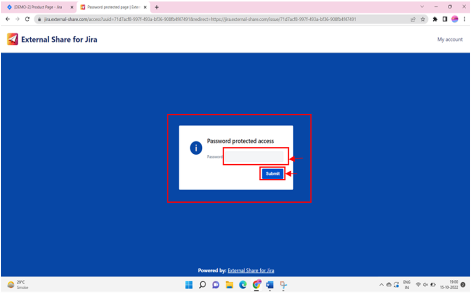Open taskbar Search
This screenshot has height=293, width=471.
pos(202,285)
